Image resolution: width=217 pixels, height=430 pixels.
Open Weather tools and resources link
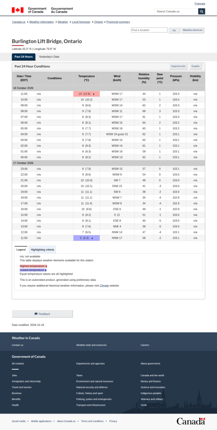(x=91, y=345)
